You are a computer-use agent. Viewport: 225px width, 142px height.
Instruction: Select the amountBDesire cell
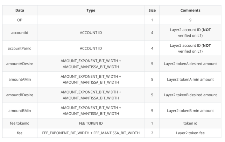point(20,95)
